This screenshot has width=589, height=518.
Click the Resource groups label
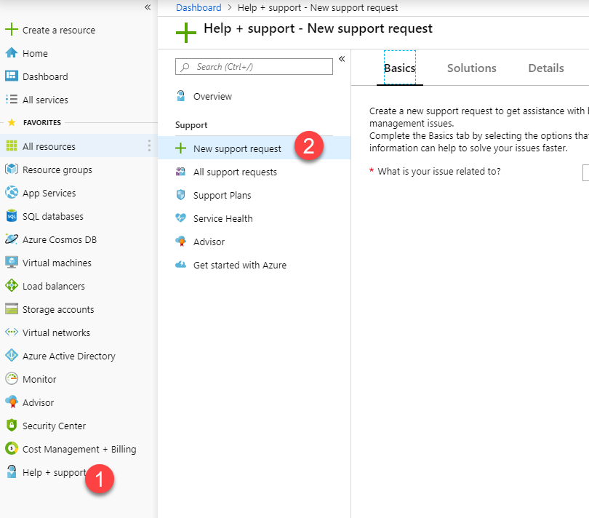[57, 170]
